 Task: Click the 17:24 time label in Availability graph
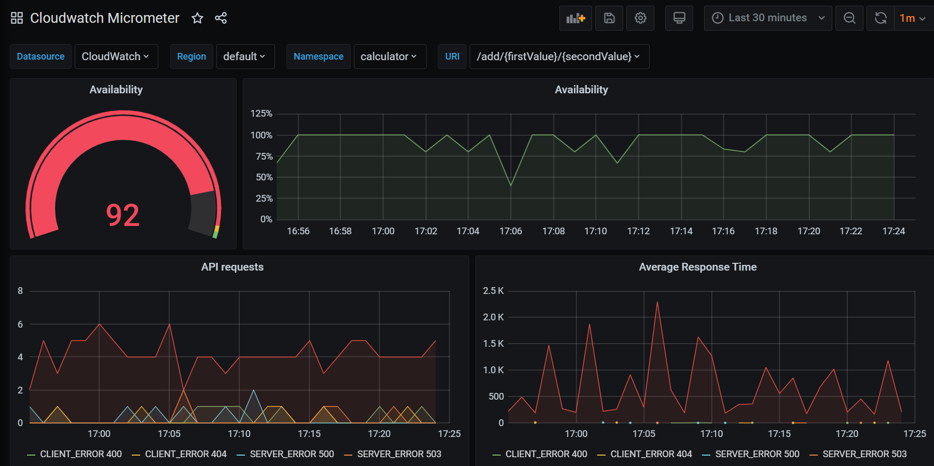click(894, 231)
